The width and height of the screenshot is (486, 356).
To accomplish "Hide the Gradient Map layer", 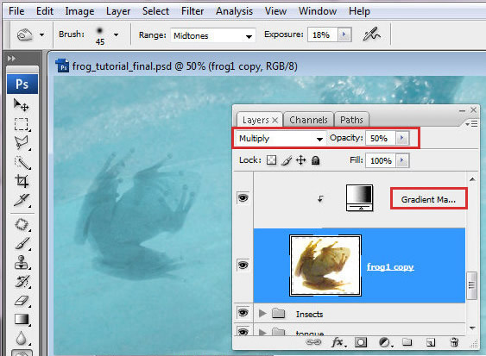I will [243, 197].
